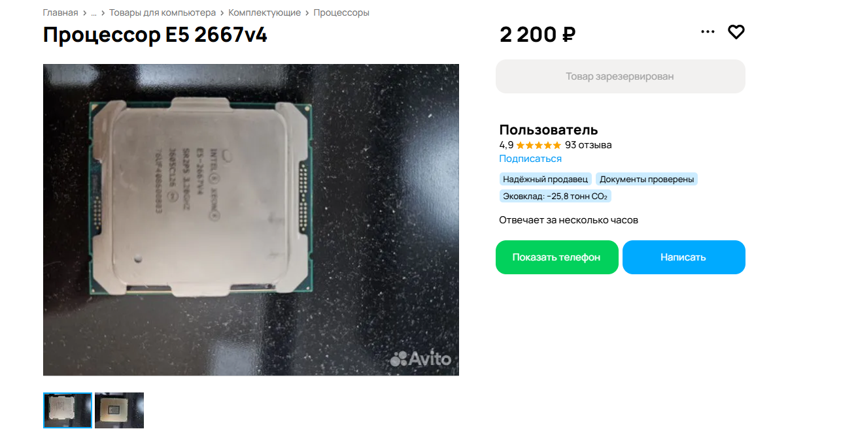Open the main processor photo
The image size is (856, 446).
click(251, 219)
